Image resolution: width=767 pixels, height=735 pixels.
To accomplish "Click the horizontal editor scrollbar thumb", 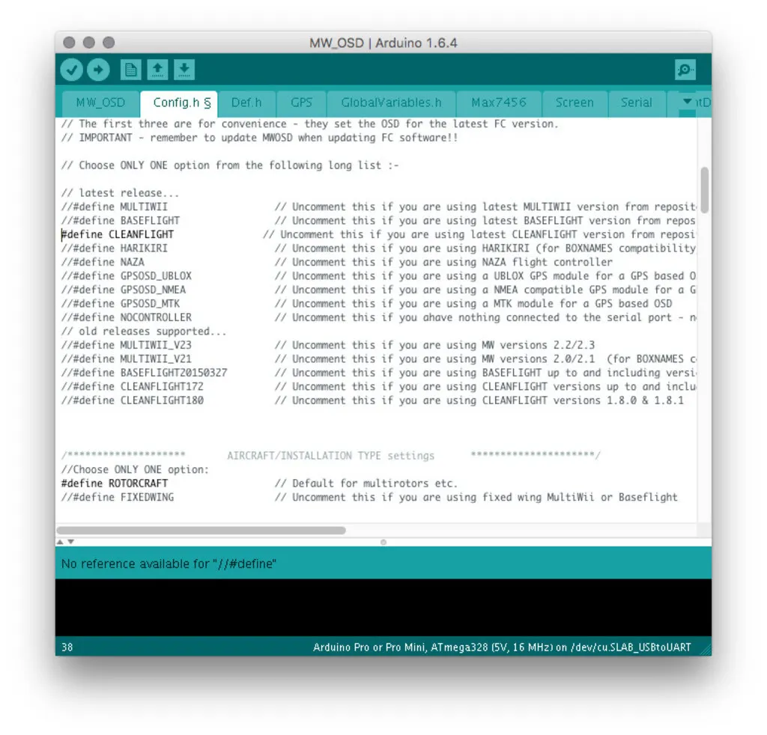I will 202,531.
